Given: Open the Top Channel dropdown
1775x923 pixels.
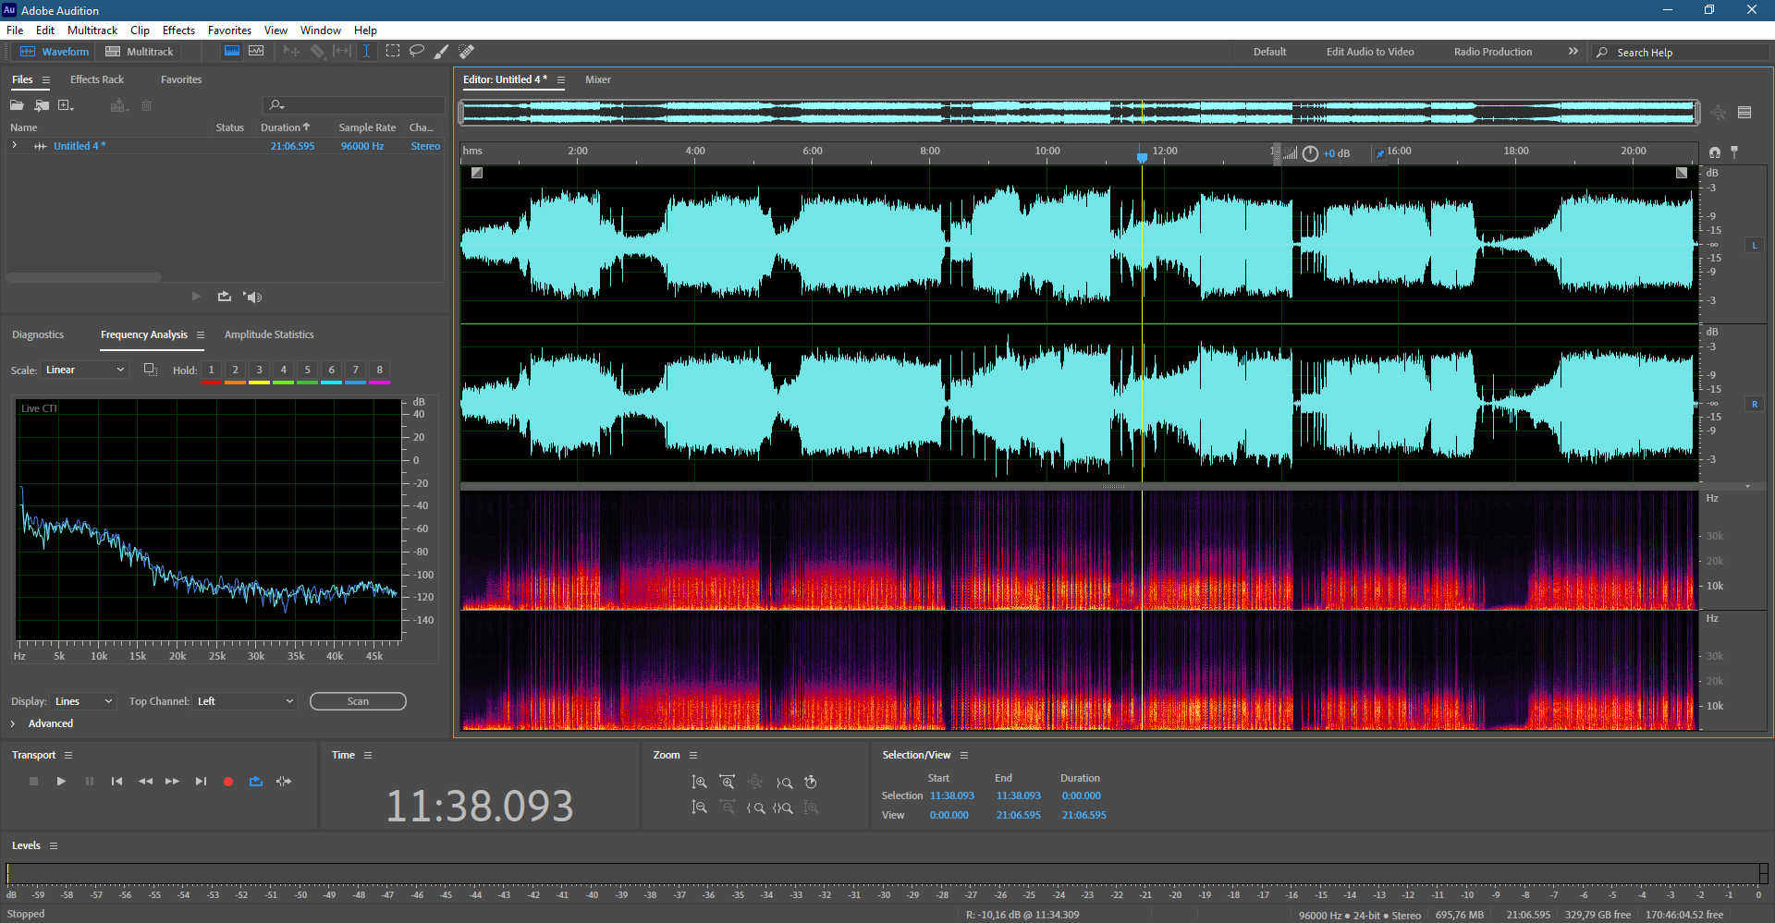Looking at the screenshot, I should point(245,701).
